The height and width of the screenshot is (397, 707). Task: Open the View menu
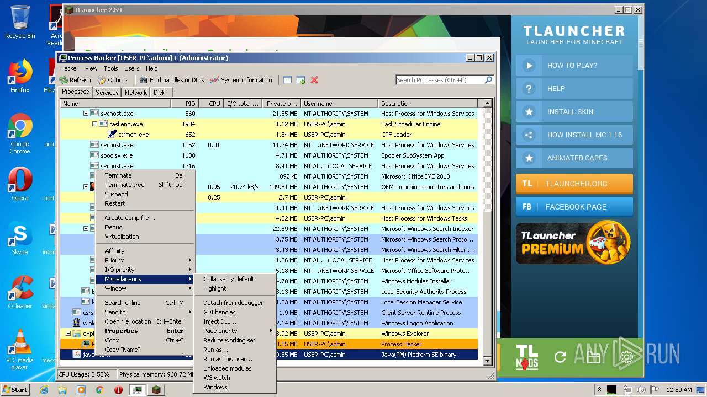pos(91,68)
